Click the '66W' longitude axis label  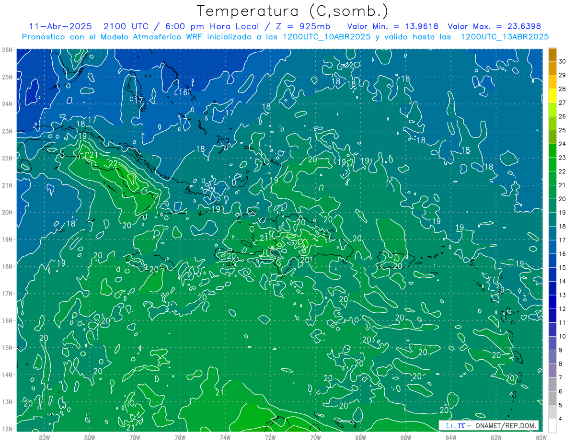click(405, 437)
